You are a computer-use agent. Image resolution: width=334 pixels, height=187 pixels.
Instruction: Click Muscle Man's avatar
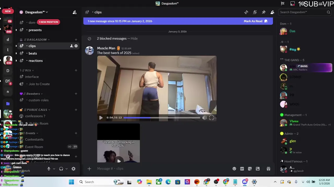[90, 51]
